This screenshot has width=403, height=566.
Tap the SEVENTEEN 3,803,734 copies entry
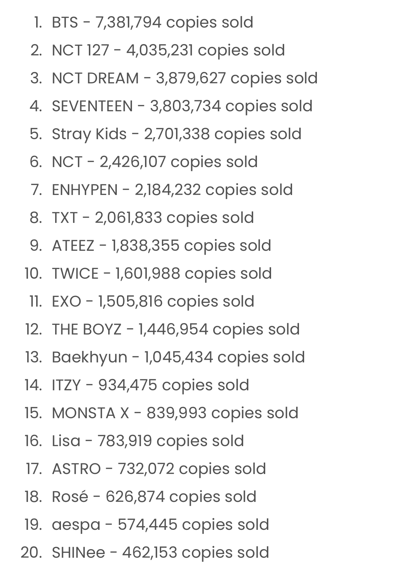click(x=182, y=106)
